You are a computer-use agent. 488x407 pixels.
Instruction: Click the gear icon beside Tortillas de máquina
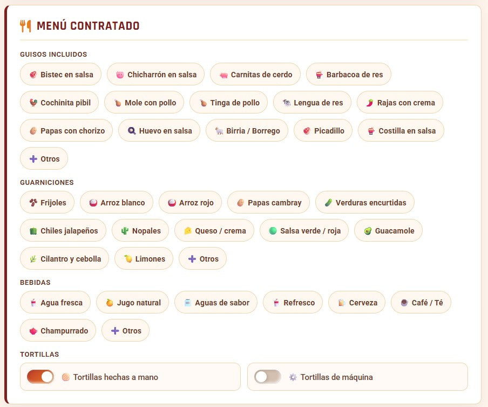point(293,377)
